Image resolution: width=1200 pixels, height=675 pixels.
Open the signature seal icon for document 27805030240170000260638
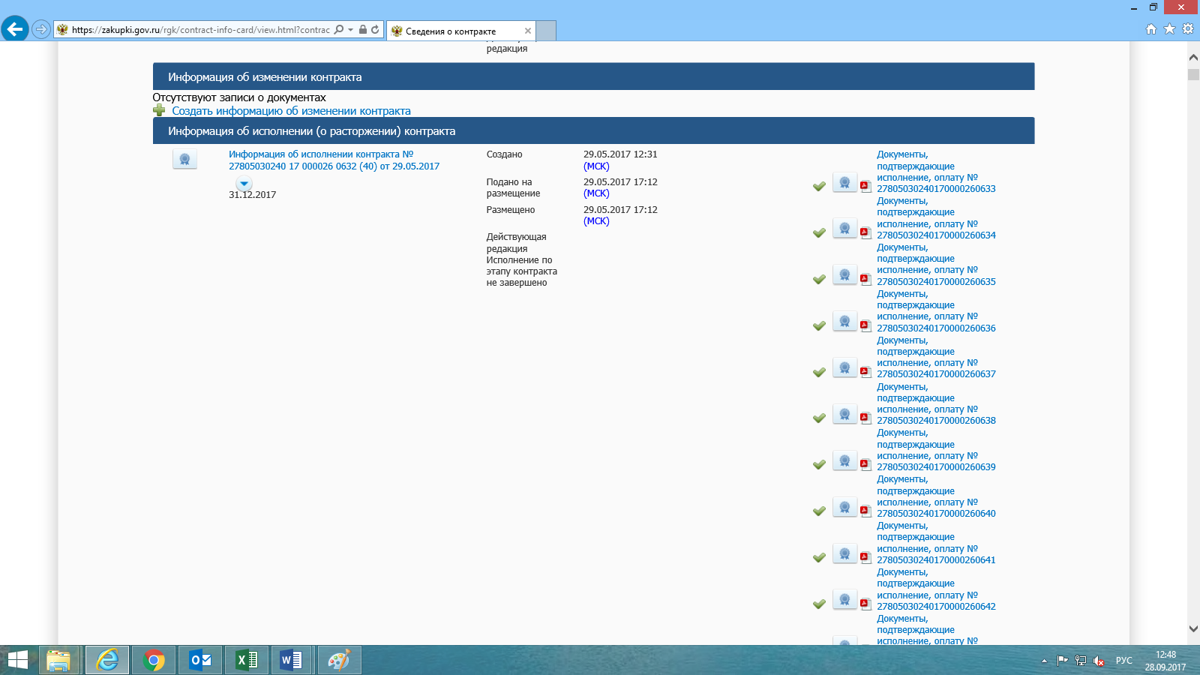[844, 415]
